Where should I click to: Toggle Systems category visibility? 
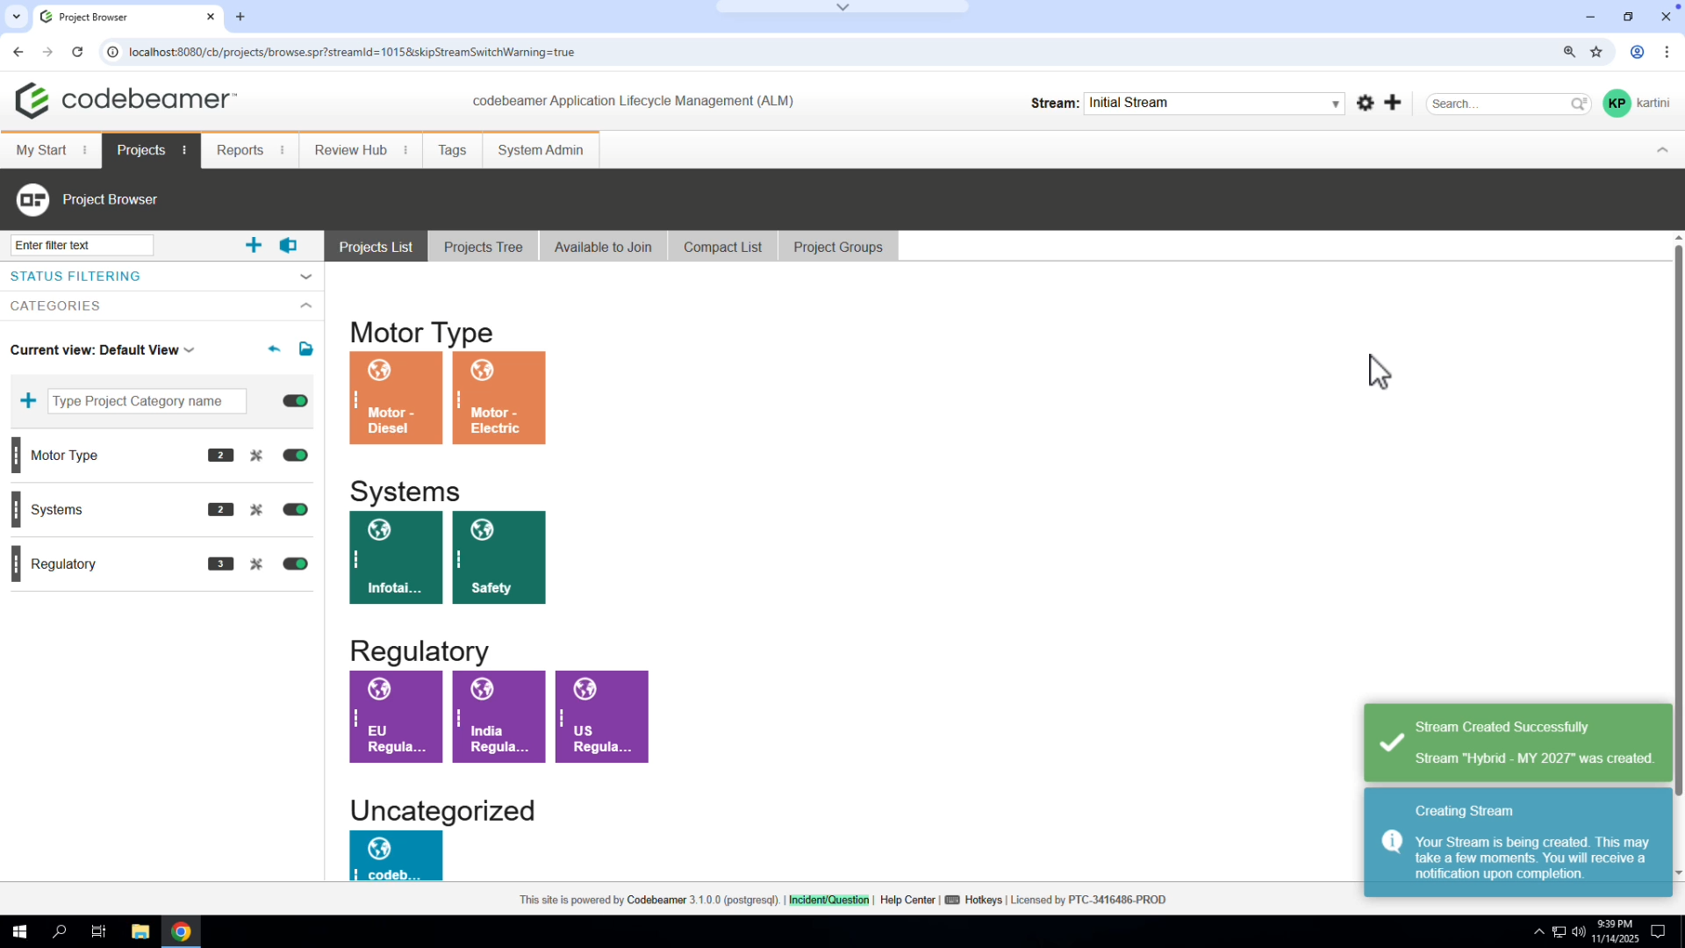tap(295, 510)
